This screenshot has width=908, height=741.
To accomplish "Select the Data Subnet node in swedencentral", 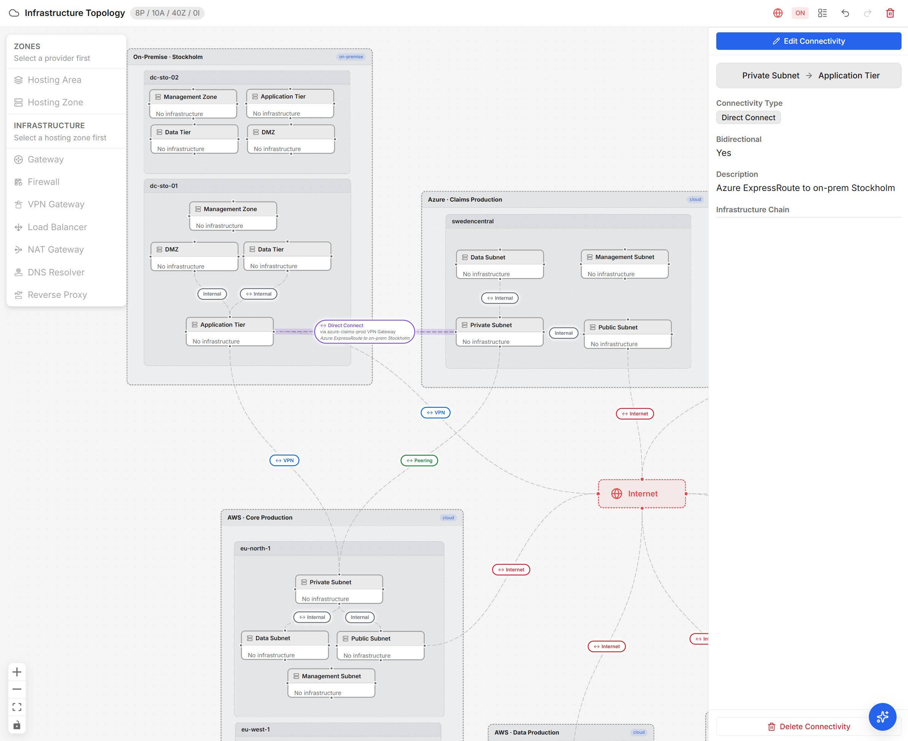I will [500, 264].
